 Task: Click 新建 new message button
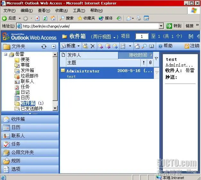coord(68,46)
